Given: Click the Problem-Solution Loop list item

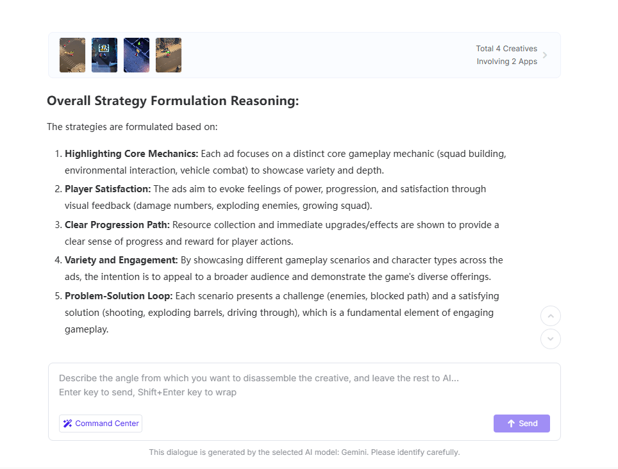Looking at the screenshot, I should point(282,313).
